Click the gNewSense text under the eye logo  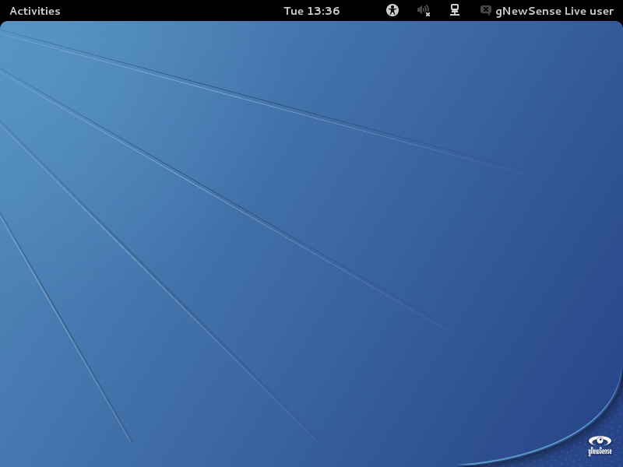(x=600, y=451)
